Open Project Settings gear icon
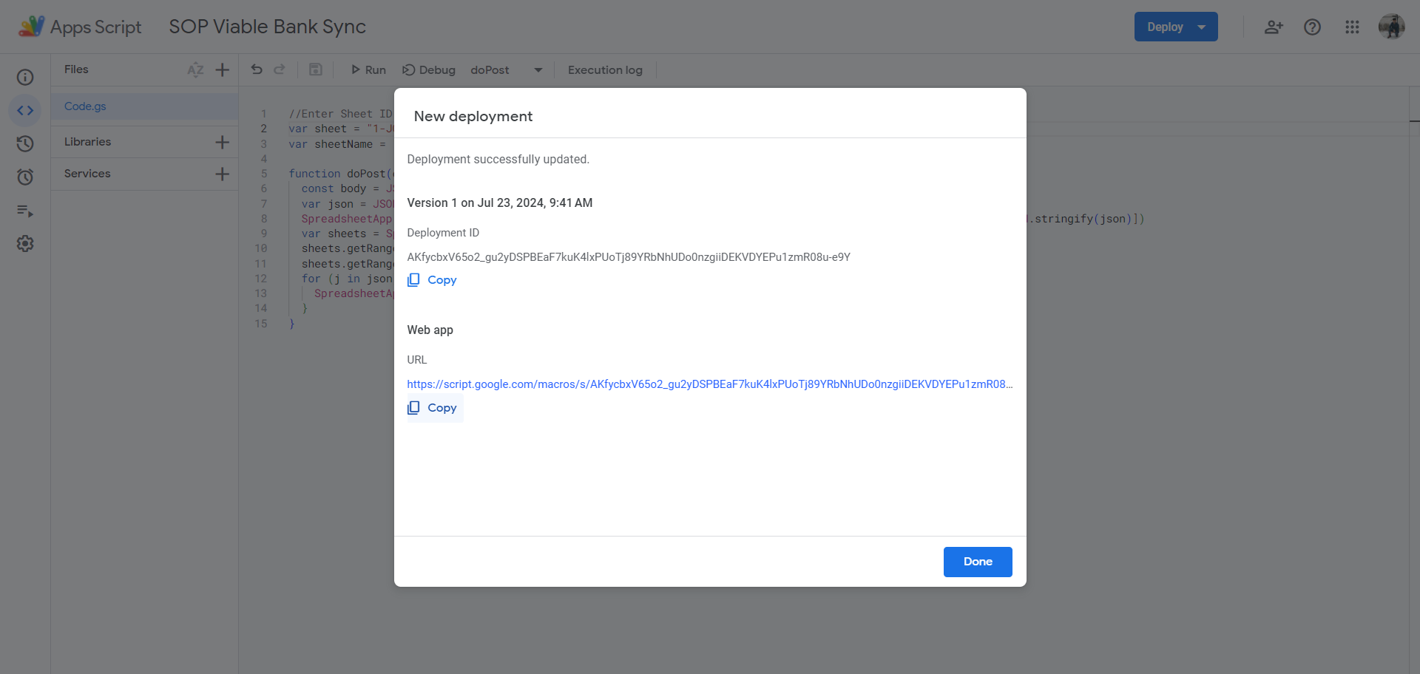This screenshot has width=1420, height=674. 25,243
